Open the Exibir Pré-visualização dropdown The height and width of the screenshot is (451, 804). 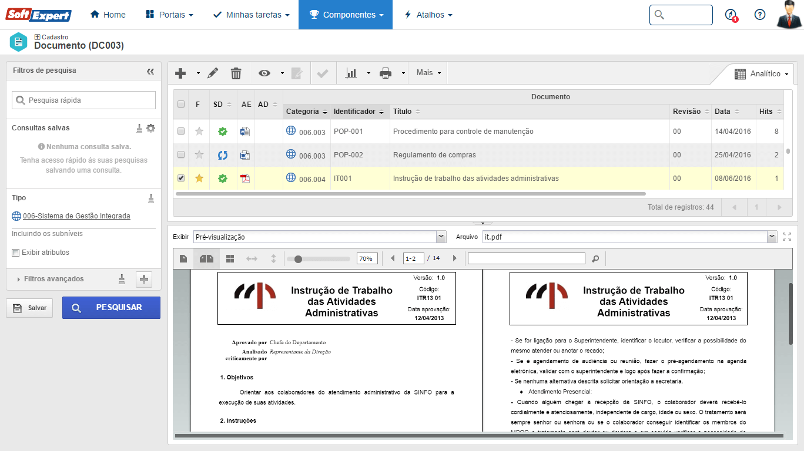[x=441, y=237]
